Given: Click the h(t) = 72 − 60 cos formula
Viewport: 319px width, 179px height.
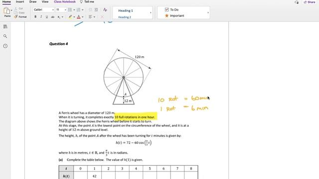Looking at the screenshot, I should coord(134,143).
